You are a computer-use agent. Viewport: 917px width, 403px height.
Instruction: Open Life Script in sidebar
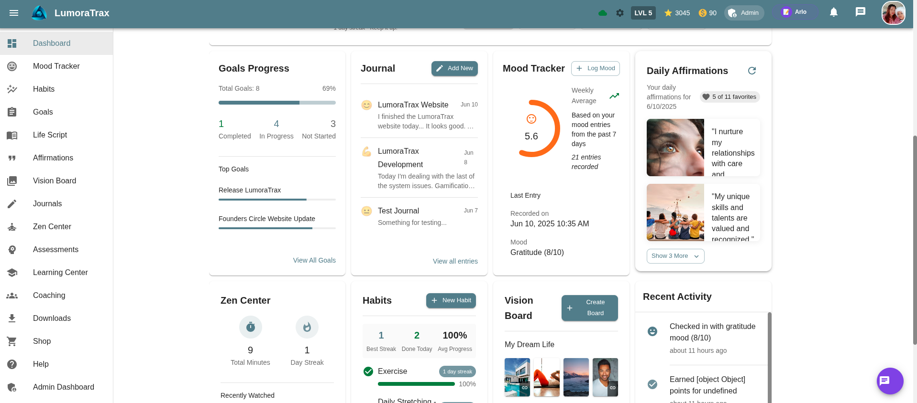point(56,135)
